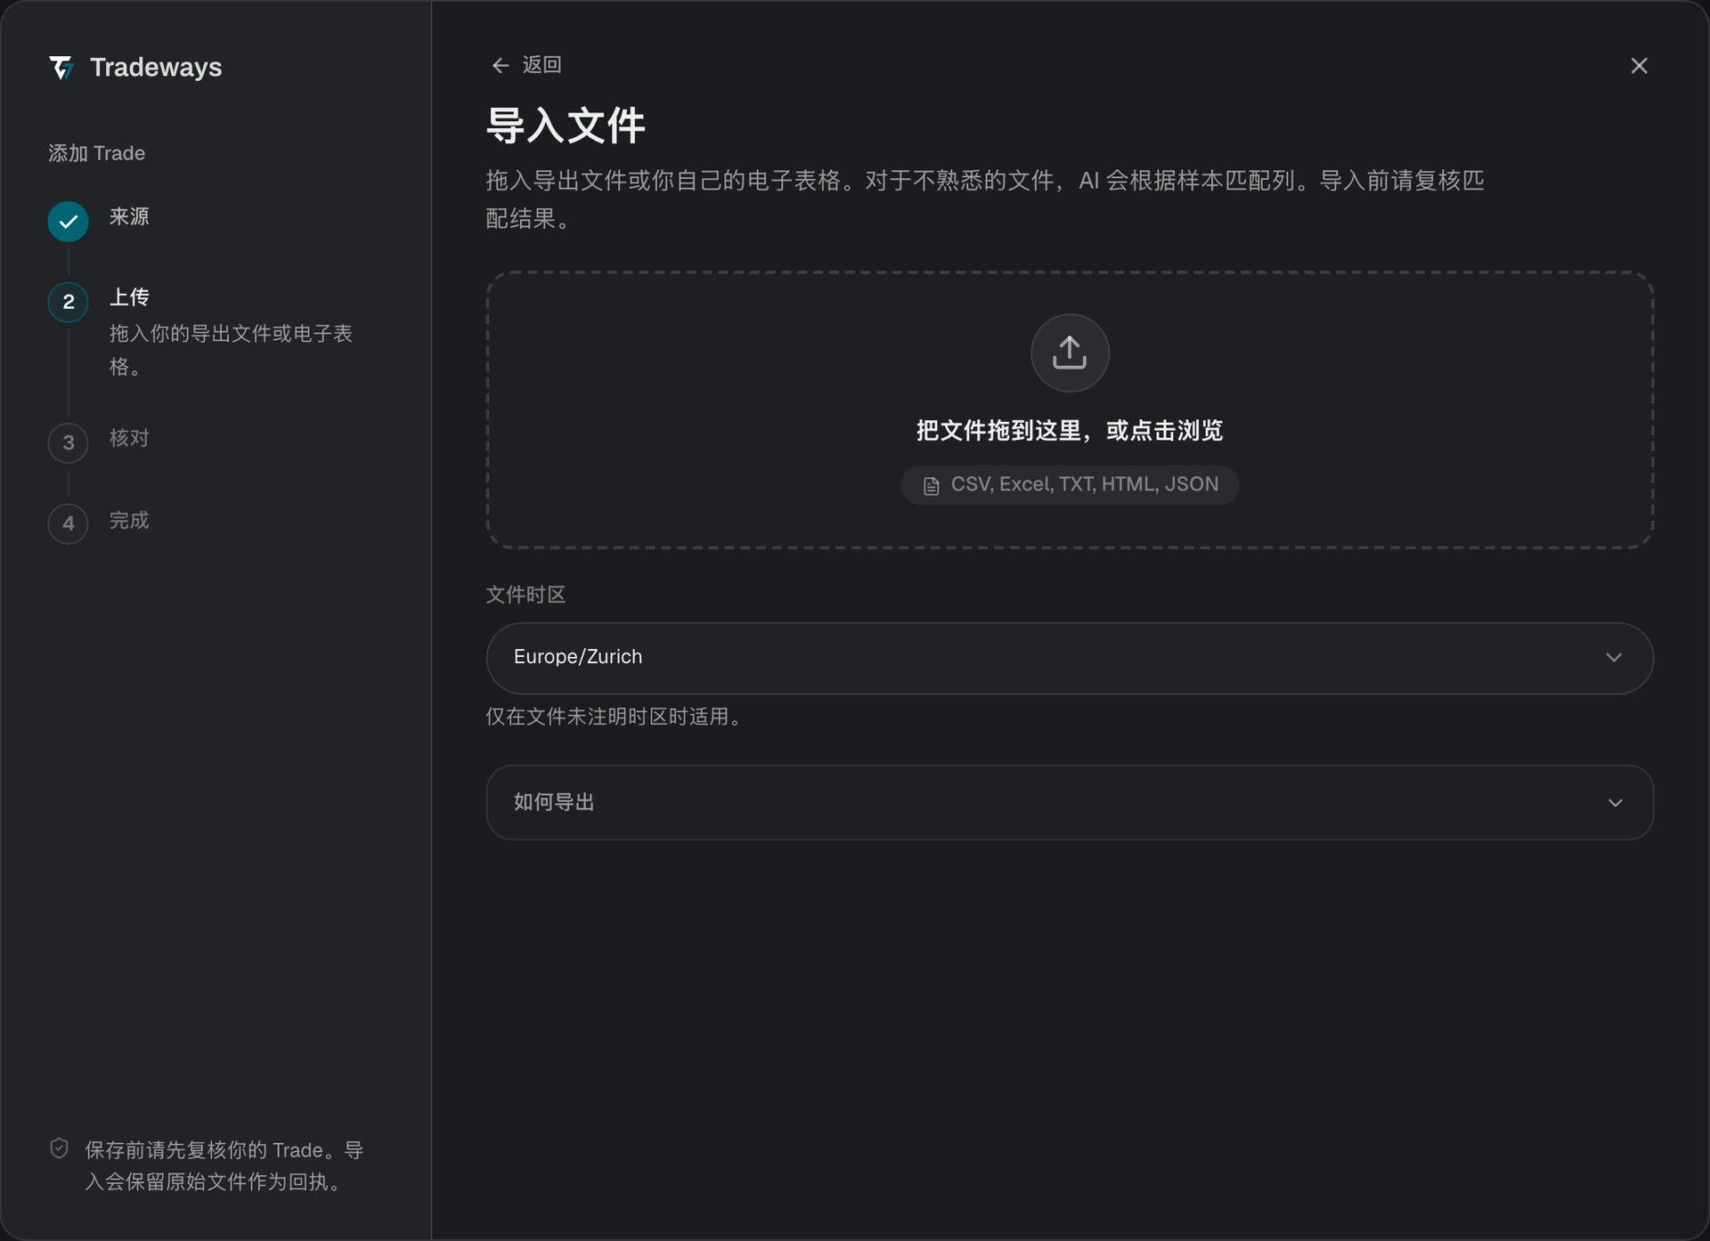Click the back arrow icon next to 返回
The image size is (1710, 1241).
[501, 66]
